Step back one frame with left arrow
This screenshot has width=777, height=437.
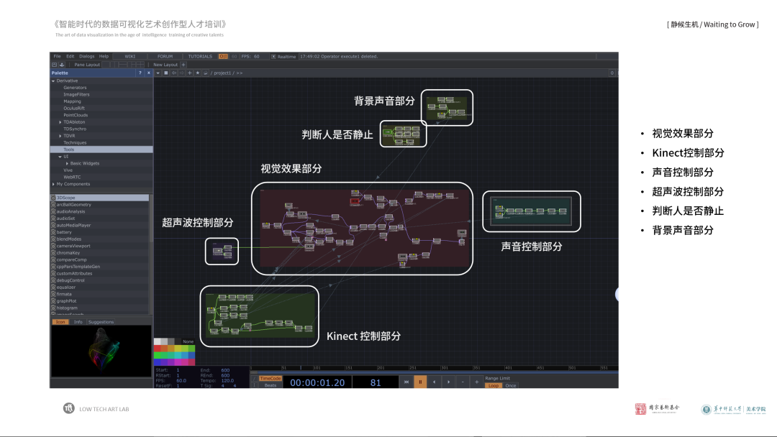pos(435,382)
